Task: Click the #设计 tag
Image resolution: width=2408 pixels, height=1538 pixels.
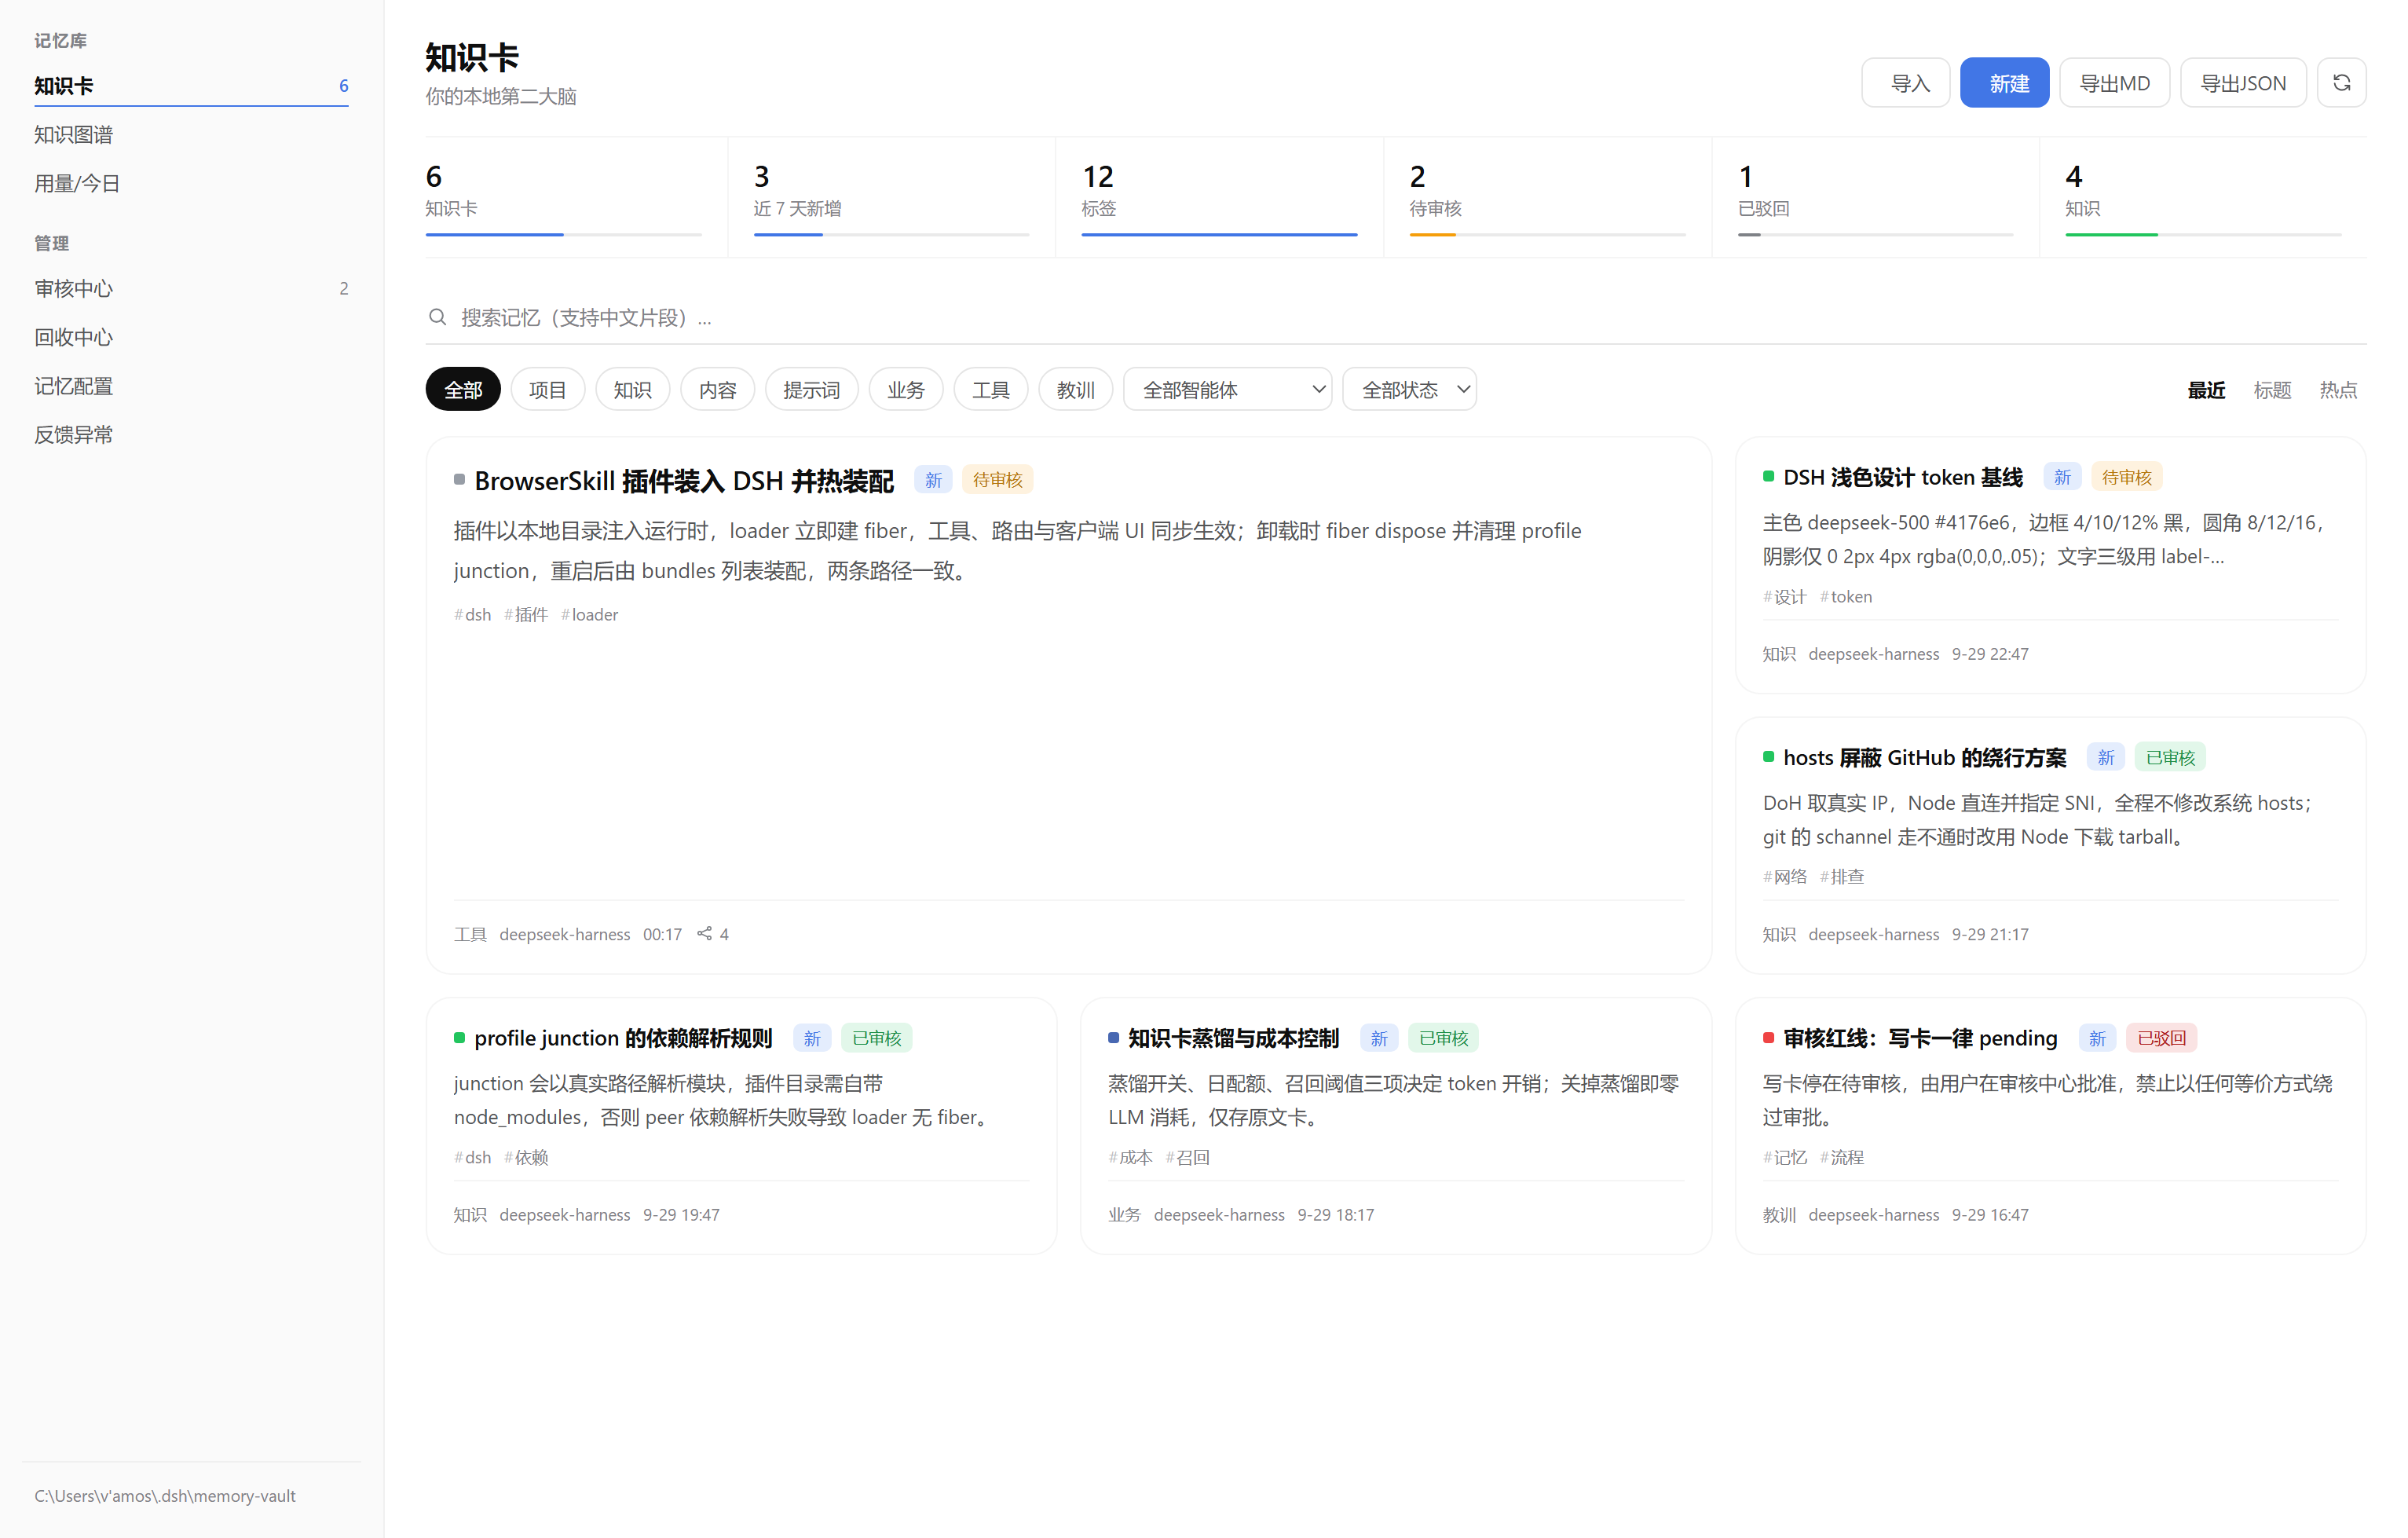Action: pyautogui.click(x=1785, y=596)
